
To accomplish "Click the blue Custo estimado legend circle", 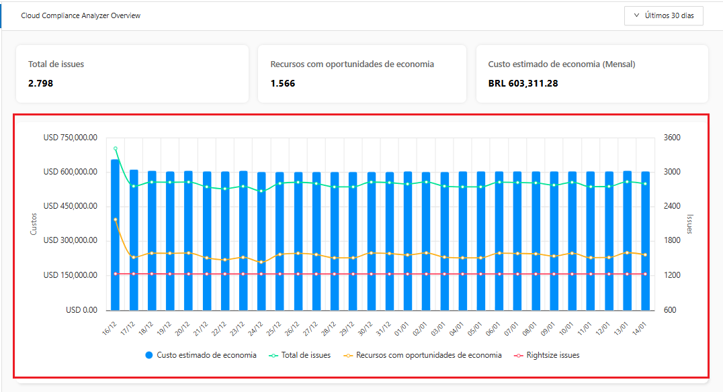I will tap(149, 355).
